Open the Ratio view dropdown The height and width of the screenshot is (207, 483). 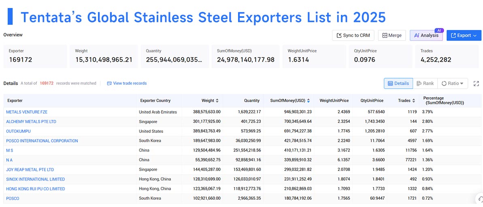pyautogui.click(x=453, y=83)
